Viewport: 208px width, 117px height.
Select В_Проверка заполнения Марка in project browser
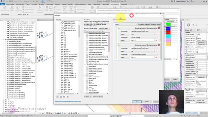coord(17,84)
